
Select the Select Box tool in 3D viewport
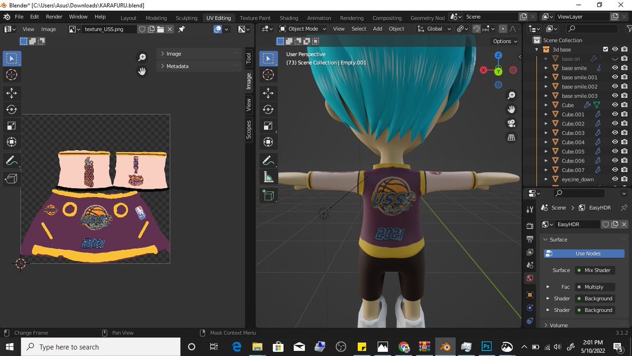pos(268,59)
